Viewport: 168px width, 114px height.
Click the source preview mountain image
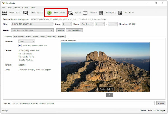(x=105, y=67)
